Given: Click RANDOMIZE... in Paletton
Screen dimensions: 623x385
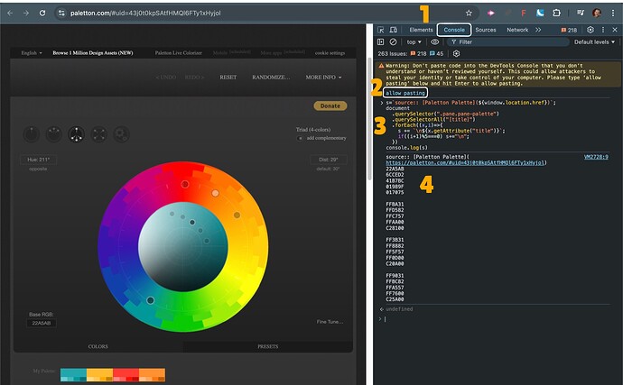Looking at the screenshot, I should point(271,77).
